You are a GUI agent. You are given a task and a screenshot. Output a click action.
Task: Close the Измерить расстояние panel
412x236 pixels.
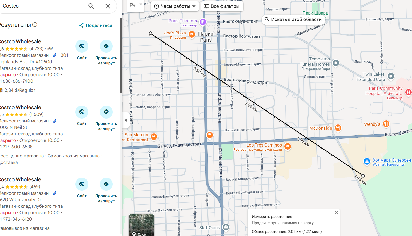(336, 212)
